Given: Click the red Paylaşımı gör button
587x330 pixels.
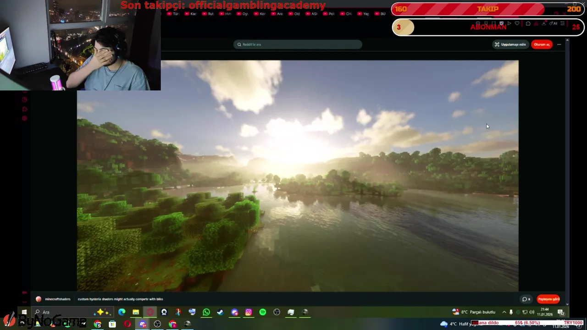Looking at the screenshot, I should [548, 299].
